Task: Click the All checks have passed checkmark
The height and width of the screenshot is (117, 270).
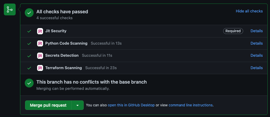Action: coord(29,13)
